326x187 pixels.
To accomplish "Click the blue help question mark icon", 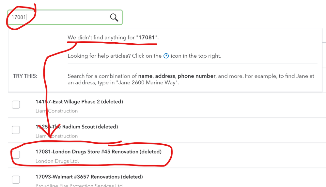I will 166,56.
